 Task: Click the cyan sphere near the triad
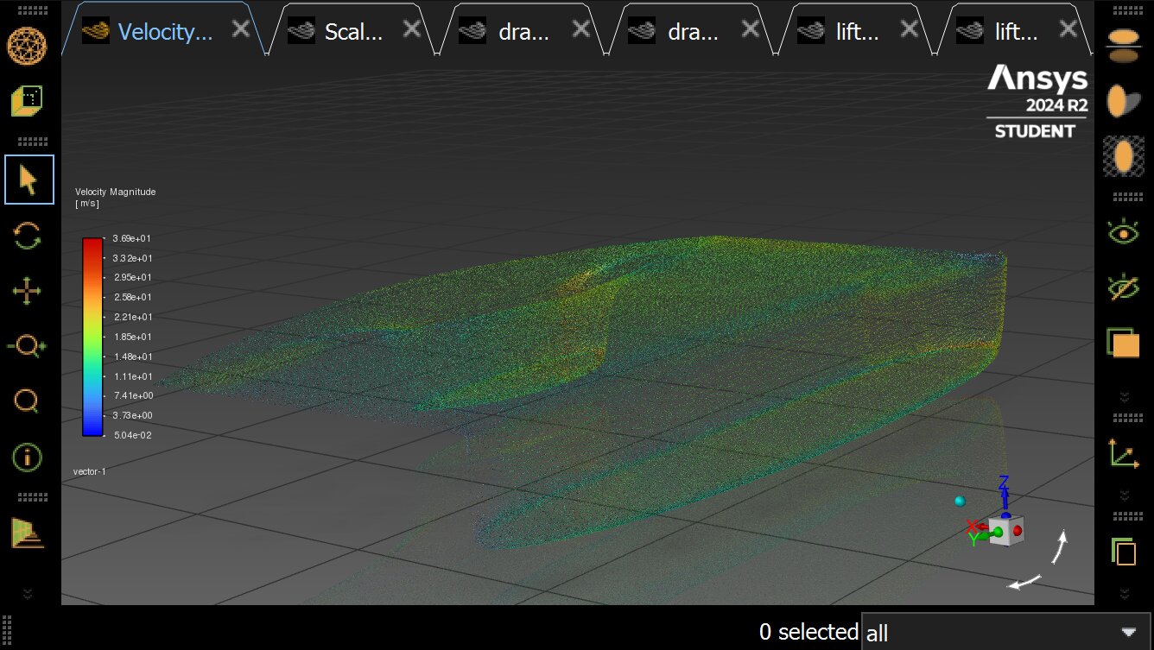click(x=959, y=502)
